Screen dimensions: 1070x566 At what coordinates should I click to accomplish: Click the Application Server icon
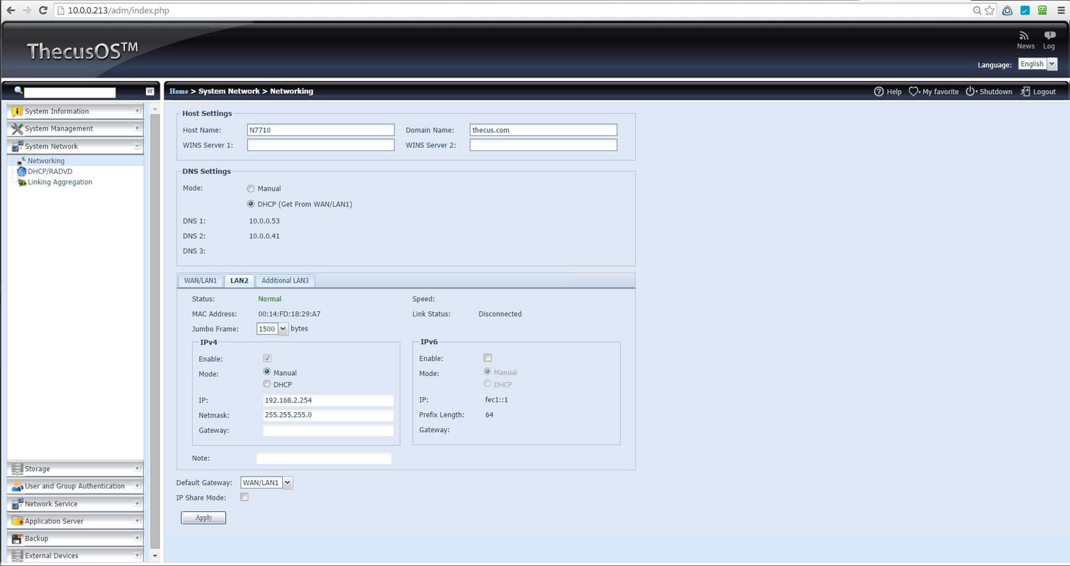tap(17, 521)
